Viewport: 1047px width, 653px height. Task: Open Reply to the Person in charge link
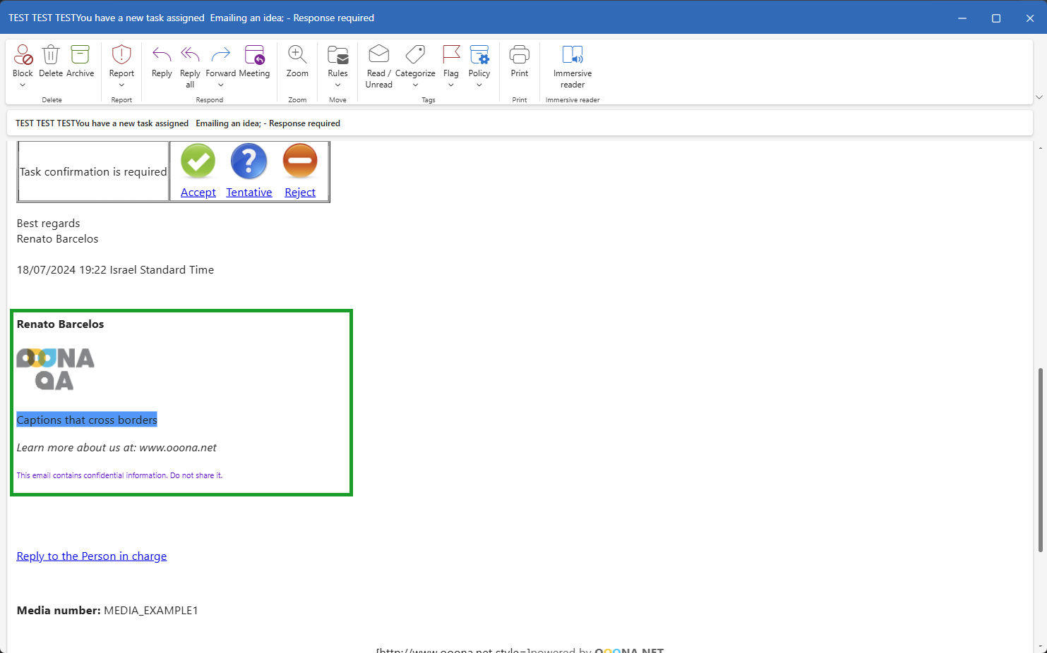tap(92, 556)
